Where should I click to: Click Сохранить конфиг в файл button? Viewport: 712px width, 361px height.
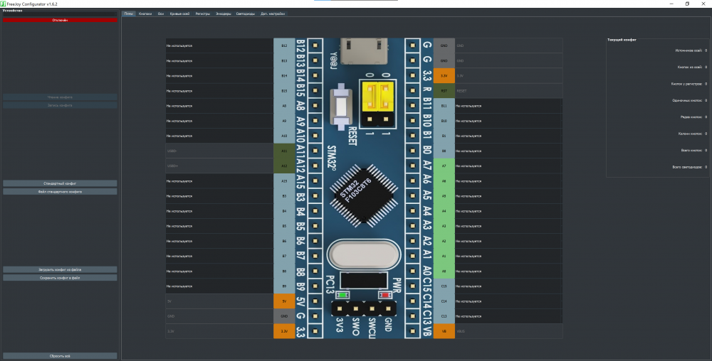pyautogui.click(x=60, y=278)
